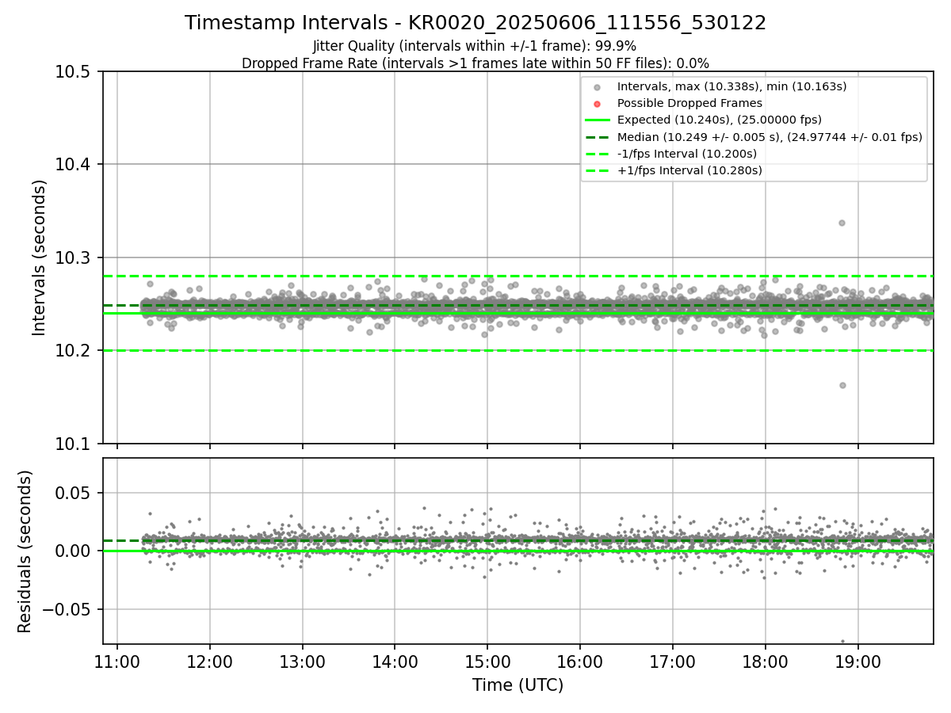Click the legend entry 'Intervals, max (10.338s), min (10.163s)'
This screenshot has height=713, width=951.
[x=732, y=86]
